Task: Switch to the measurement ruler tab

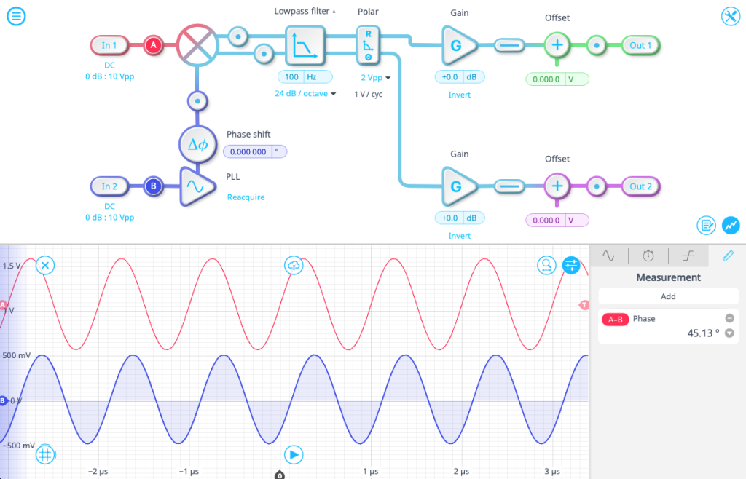Action: click(728, 256)
